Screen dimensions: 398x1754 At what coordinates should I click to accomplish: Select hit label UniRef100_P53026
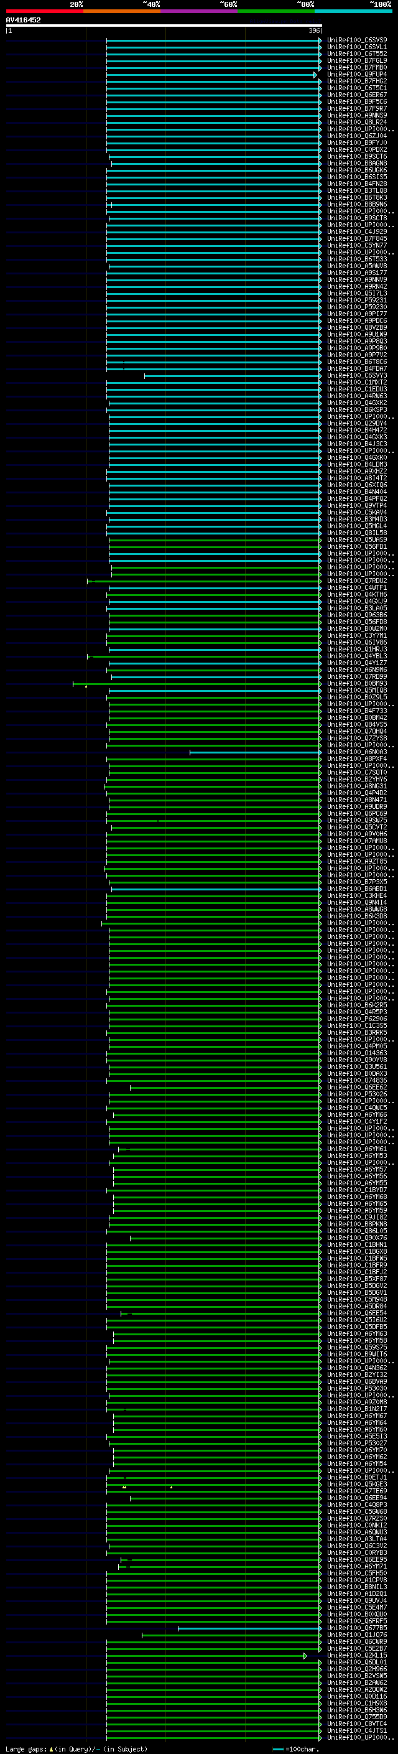click(357, 1094)
